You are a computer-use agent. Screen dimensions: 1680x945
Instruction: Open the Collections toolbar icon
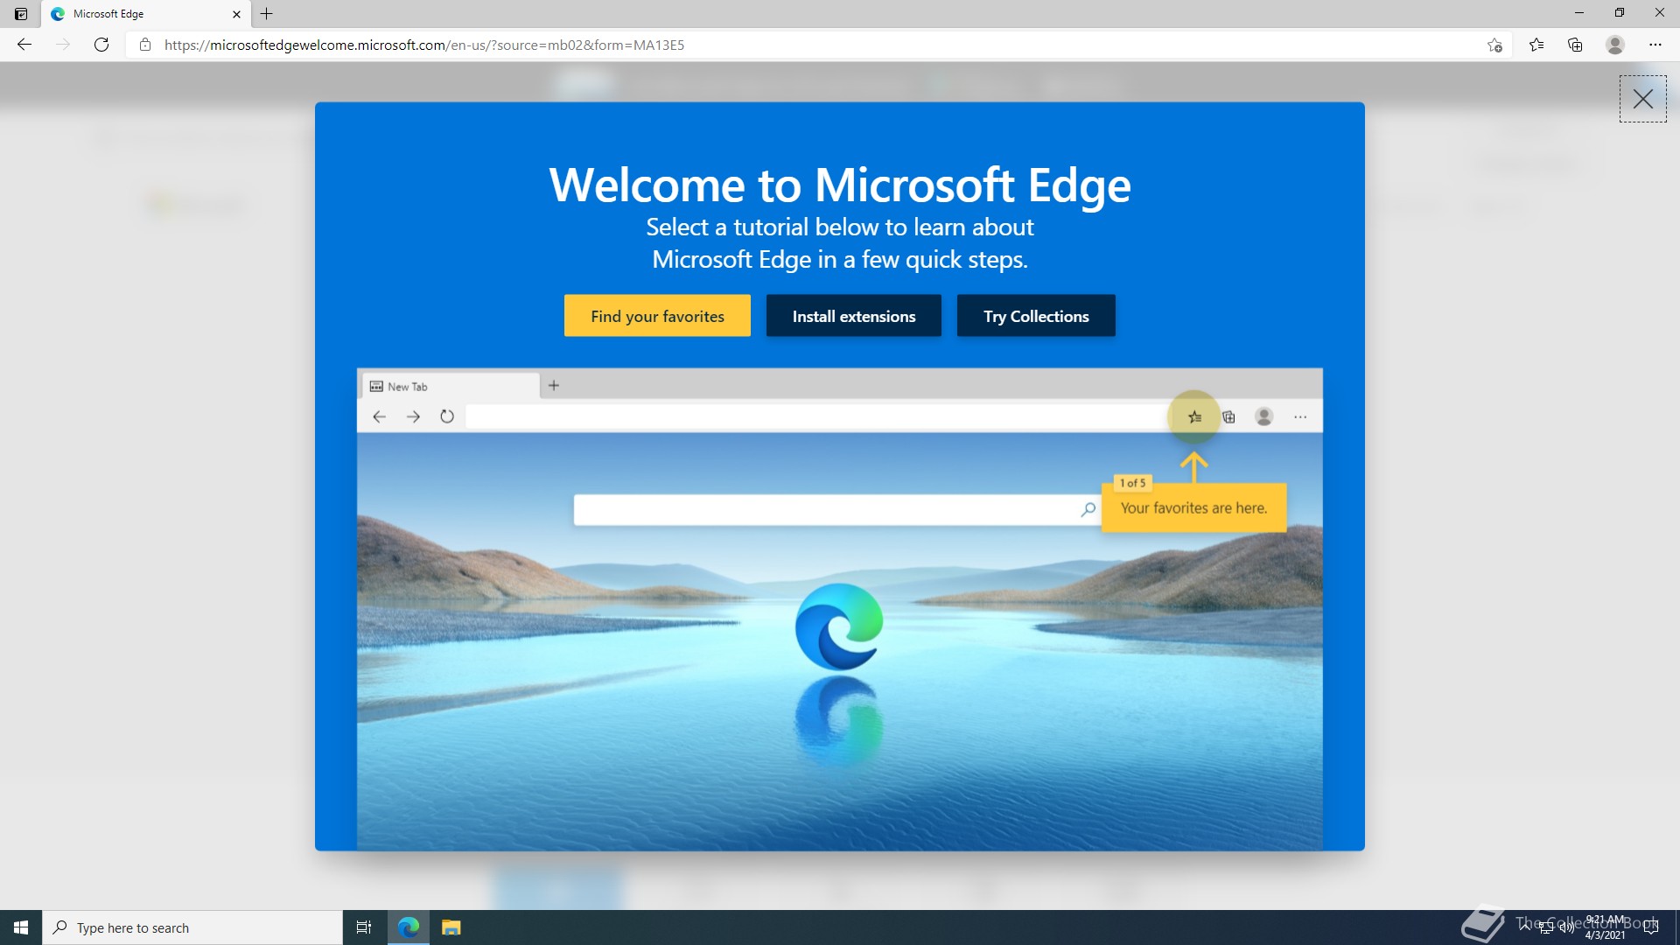pos(1575,45)
